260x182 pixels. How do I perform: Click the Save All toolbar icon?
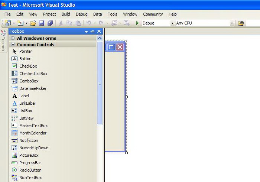pyautogui.click(x=50, y=23)
